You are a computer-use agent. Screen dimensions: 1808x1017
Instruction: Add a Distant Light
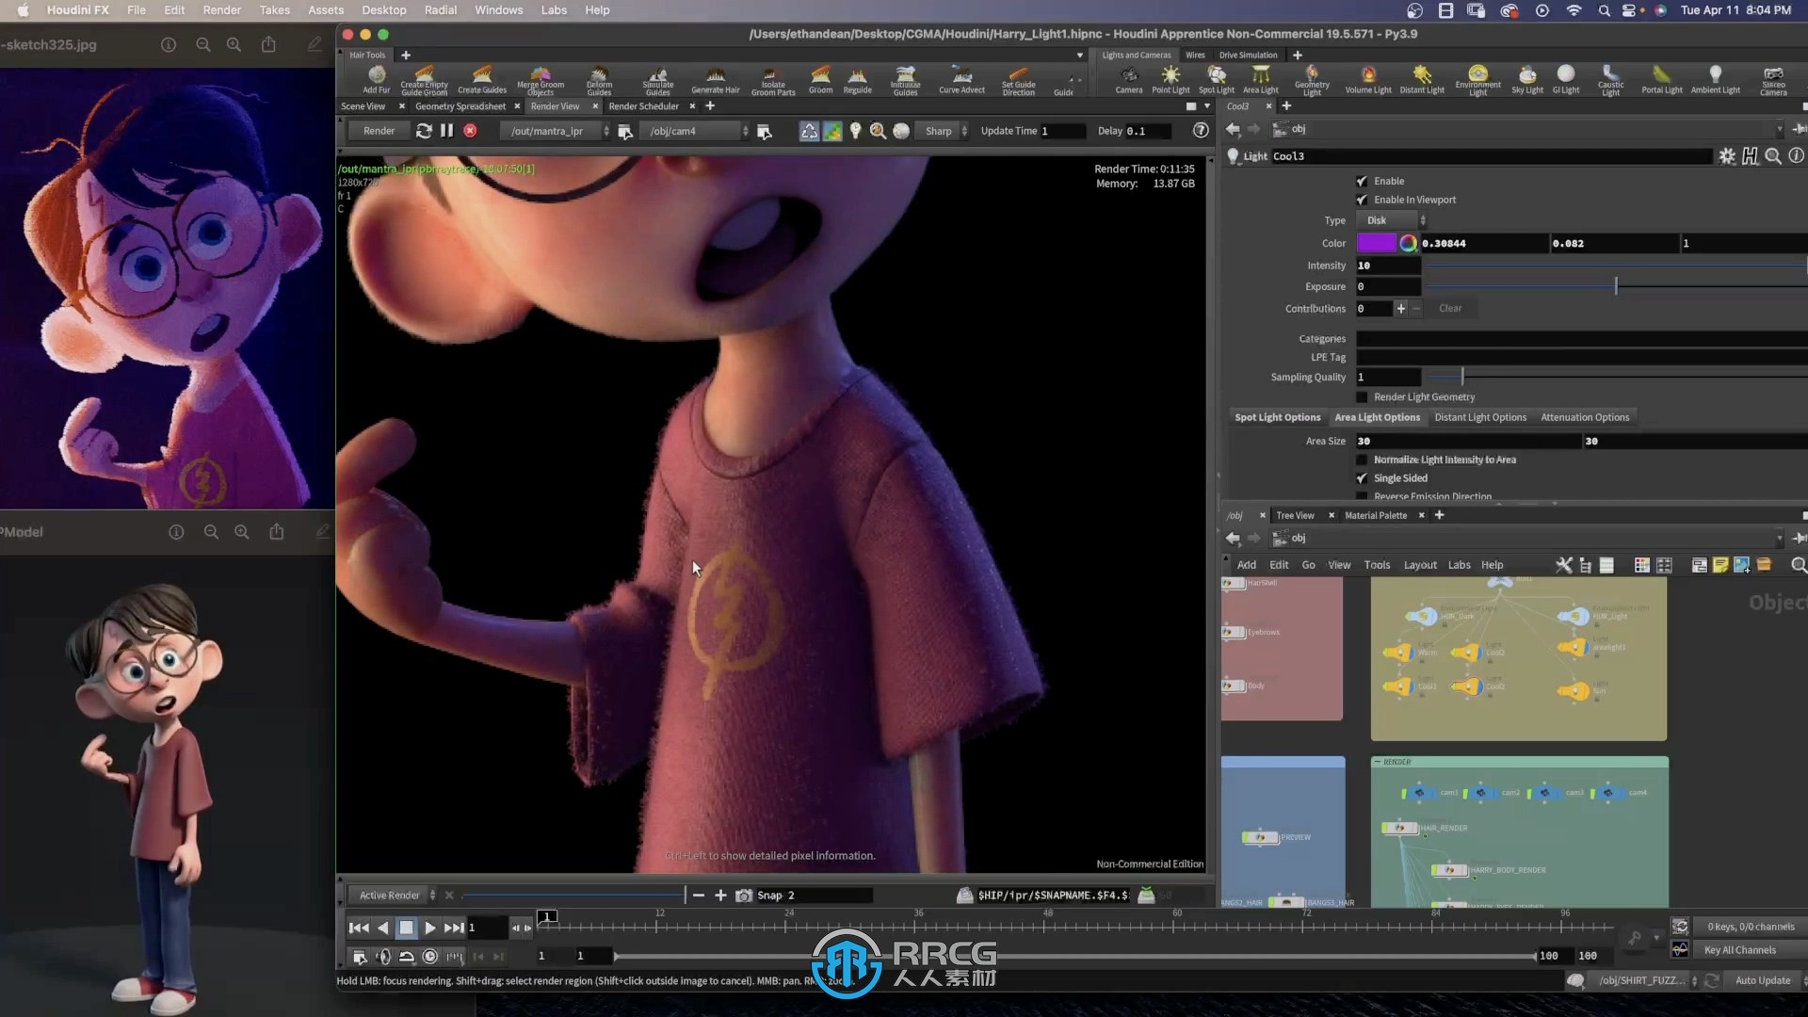pyautogui.click(x=1422, y=79)
